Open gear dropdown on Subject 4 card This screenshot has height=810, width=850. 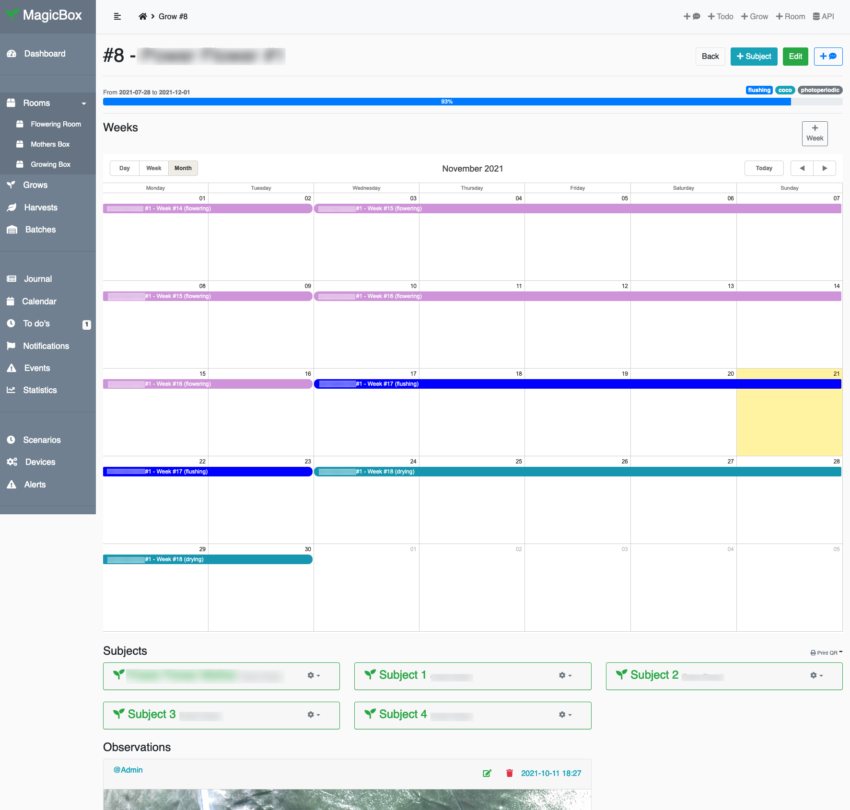click(565, 715)
